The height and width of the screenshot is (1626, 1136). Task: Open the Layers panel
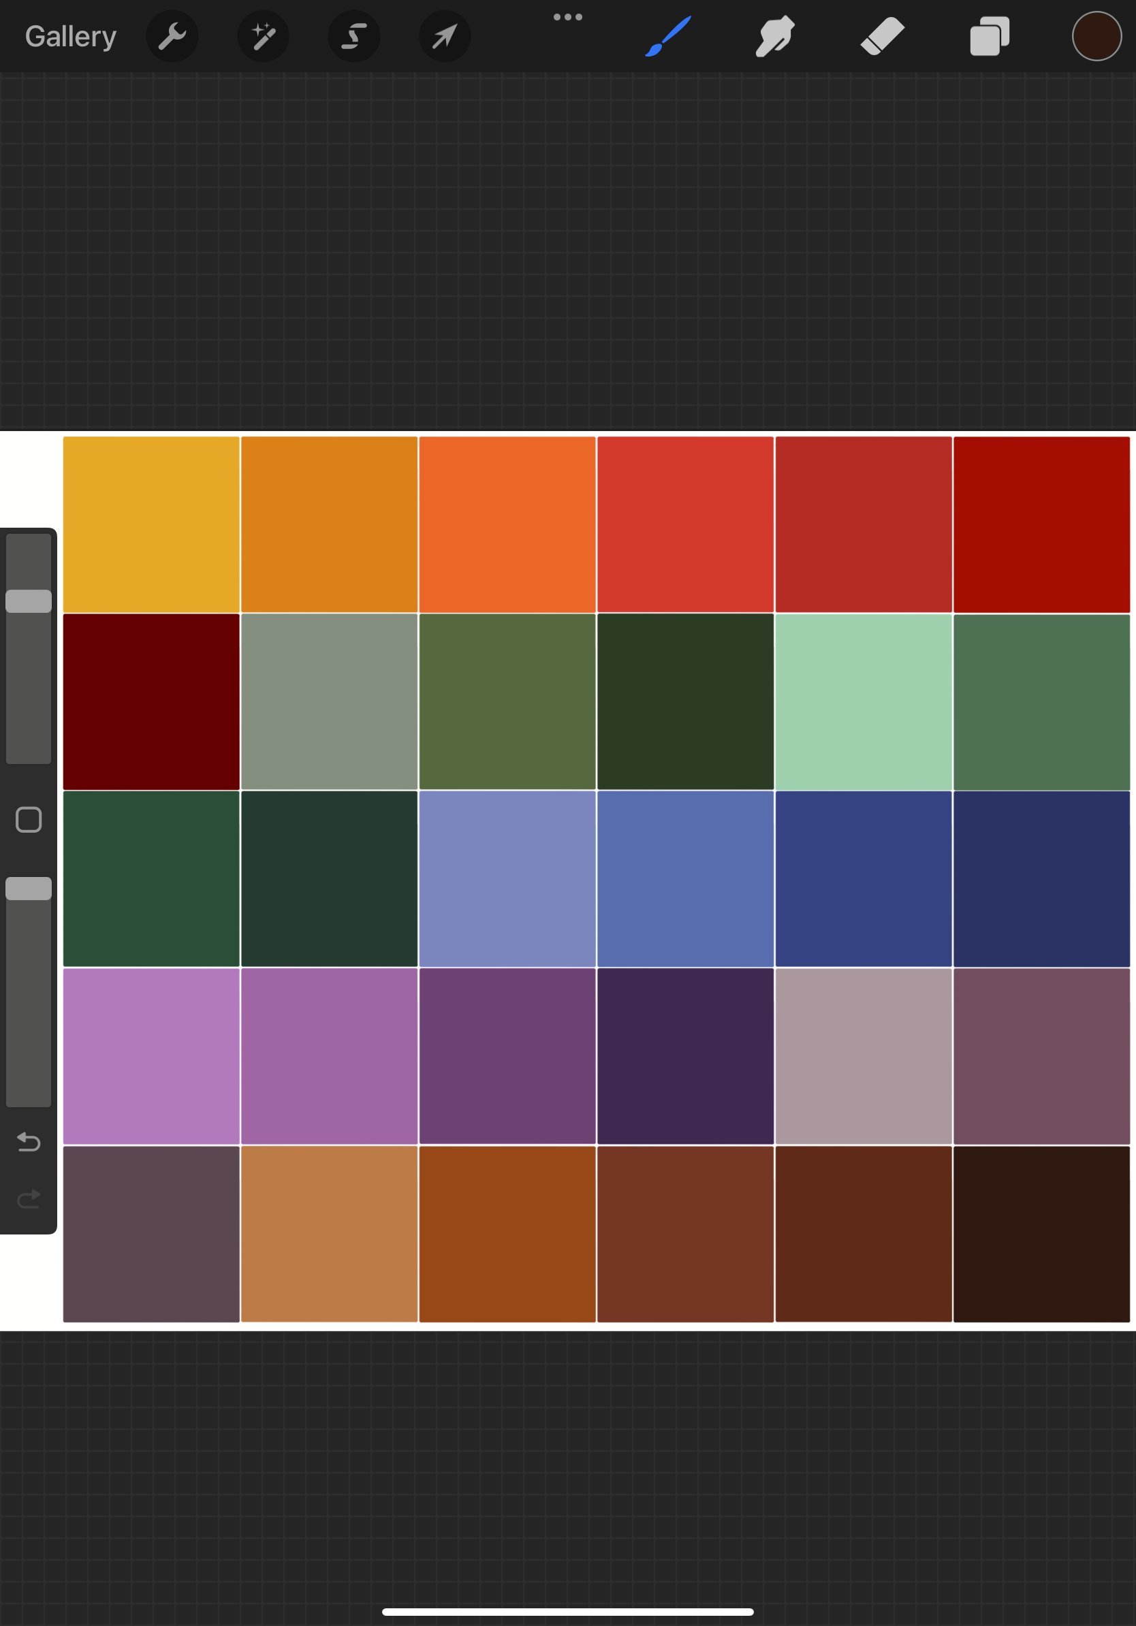coord(989,36)
